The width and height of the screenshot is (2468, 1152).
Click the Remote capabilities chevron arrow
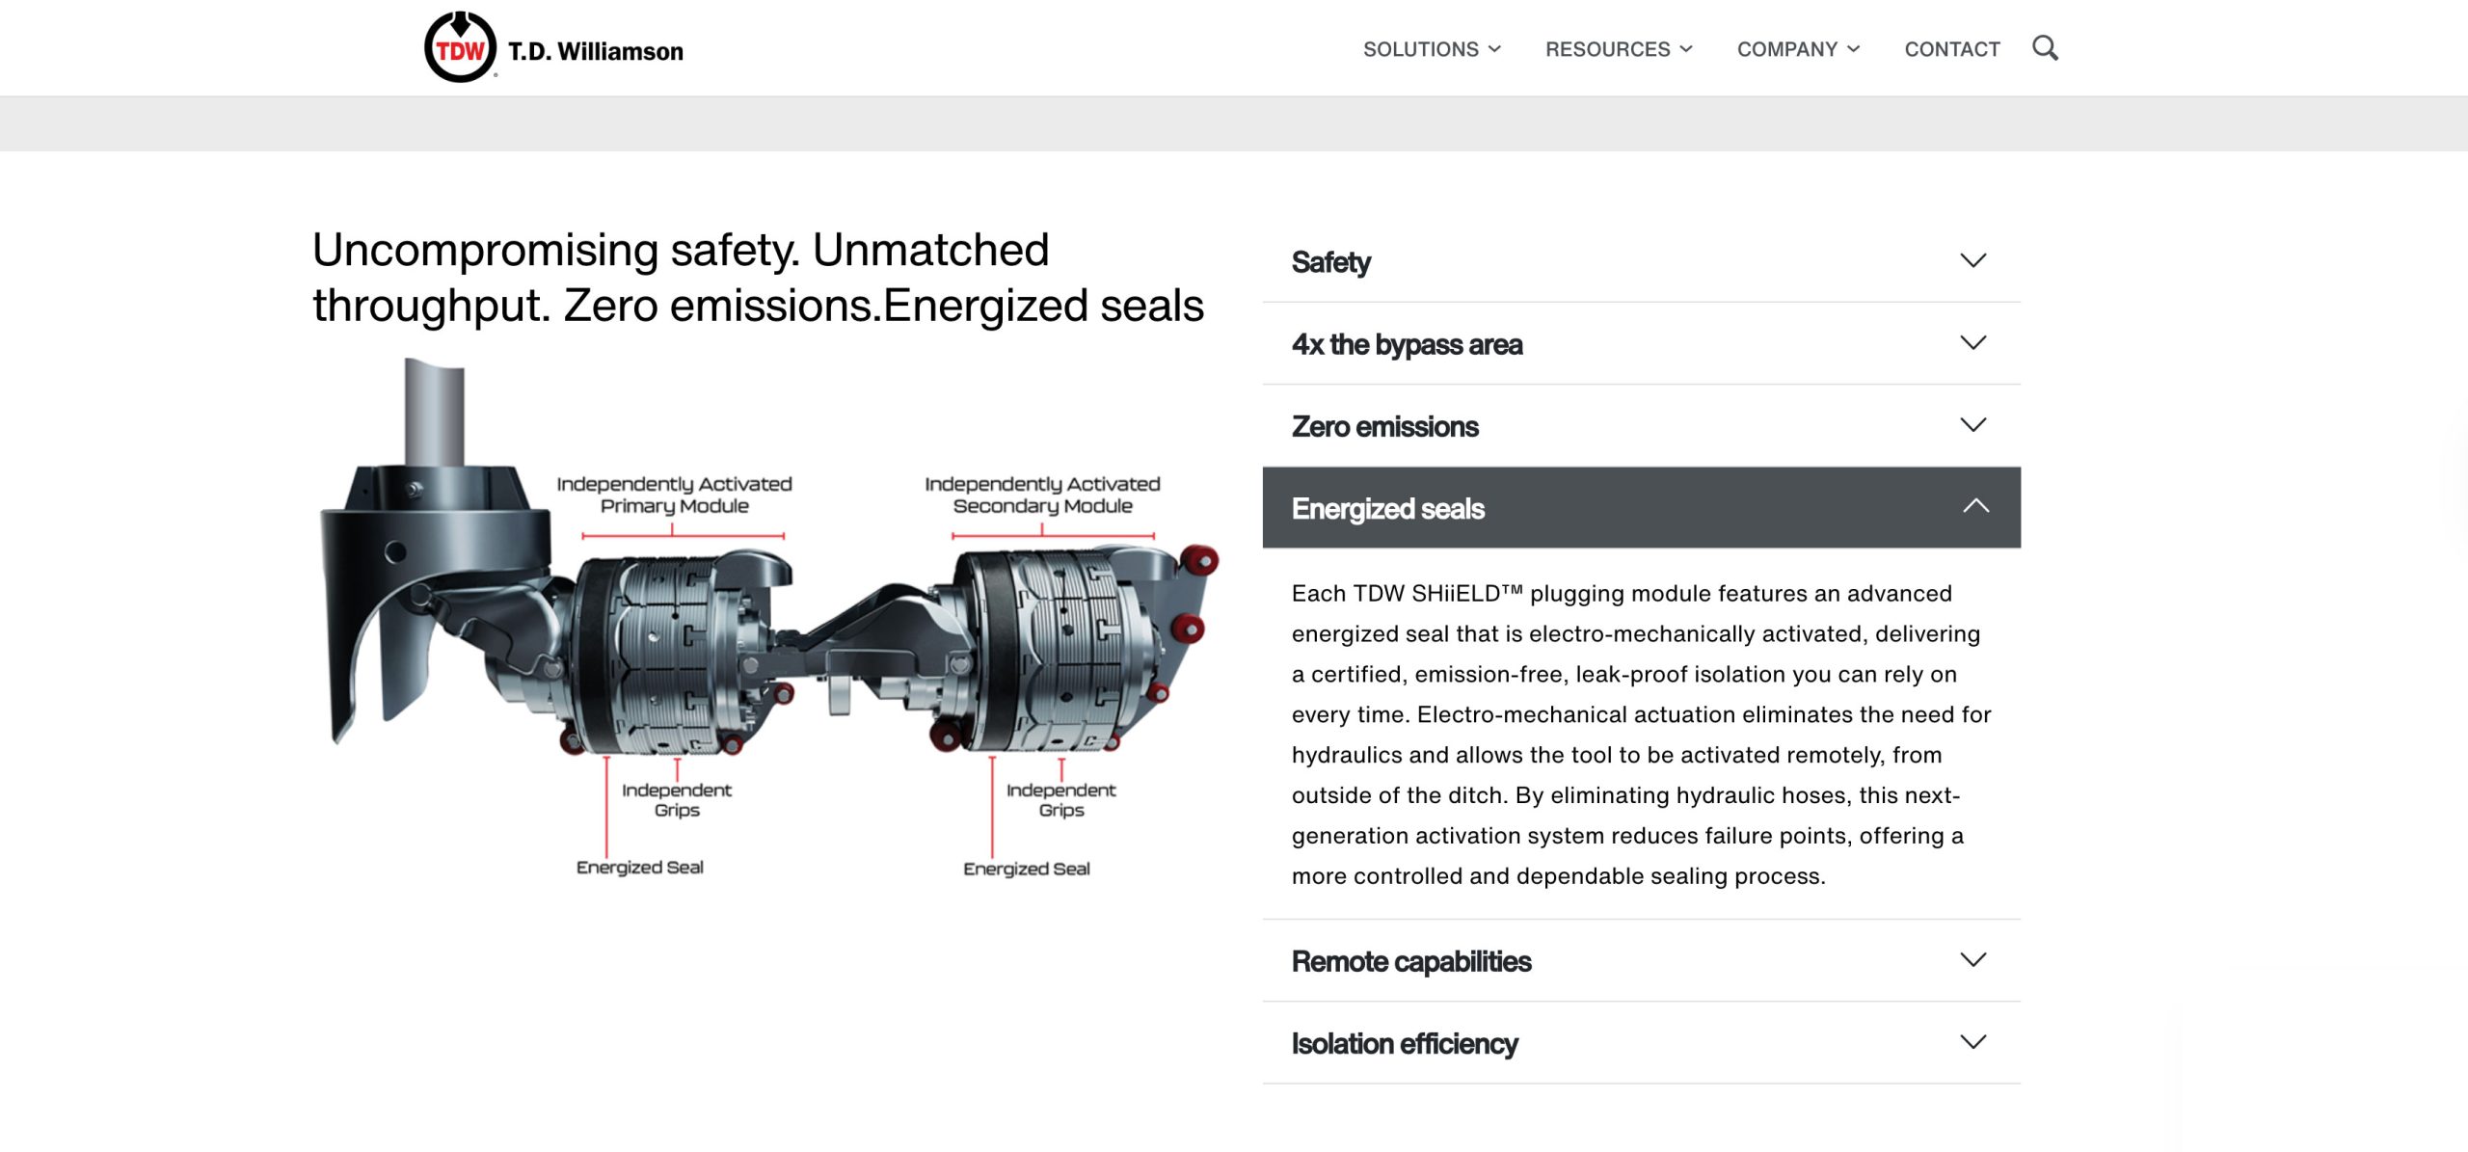pyautogui.click(x=1973, y=960)
